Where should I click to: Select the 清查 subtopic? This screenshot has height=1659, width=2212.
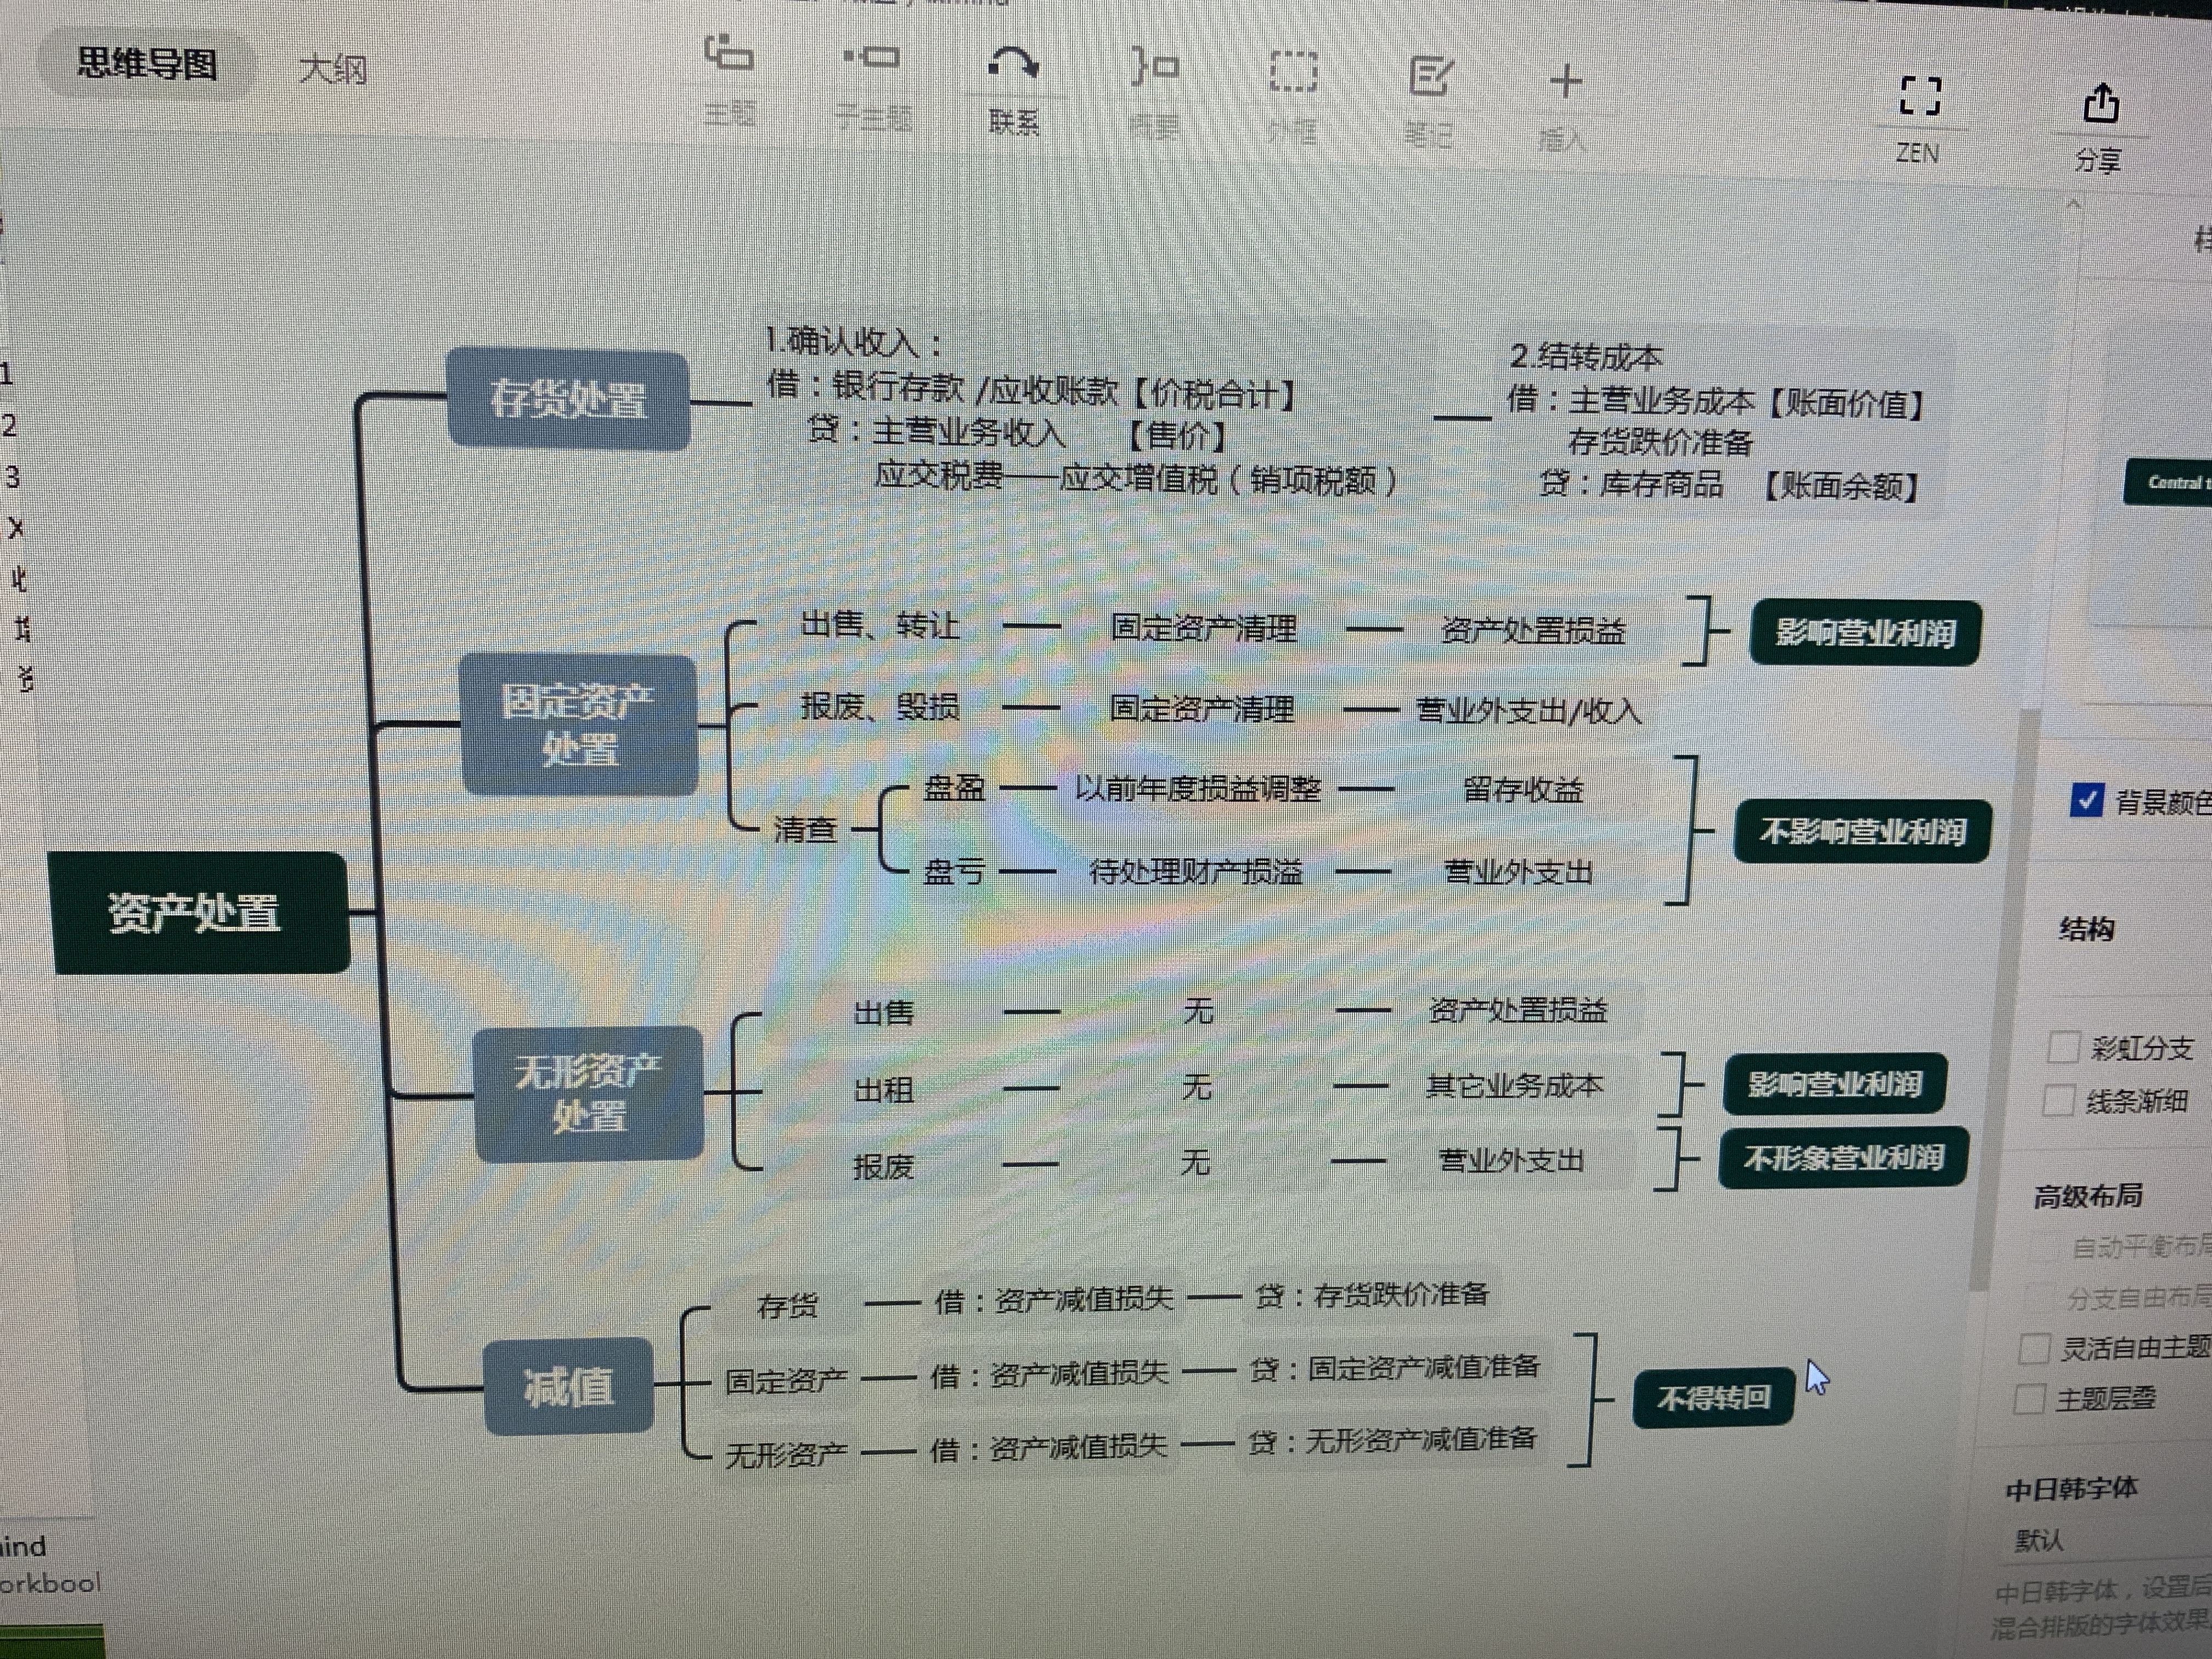(805, 829)
